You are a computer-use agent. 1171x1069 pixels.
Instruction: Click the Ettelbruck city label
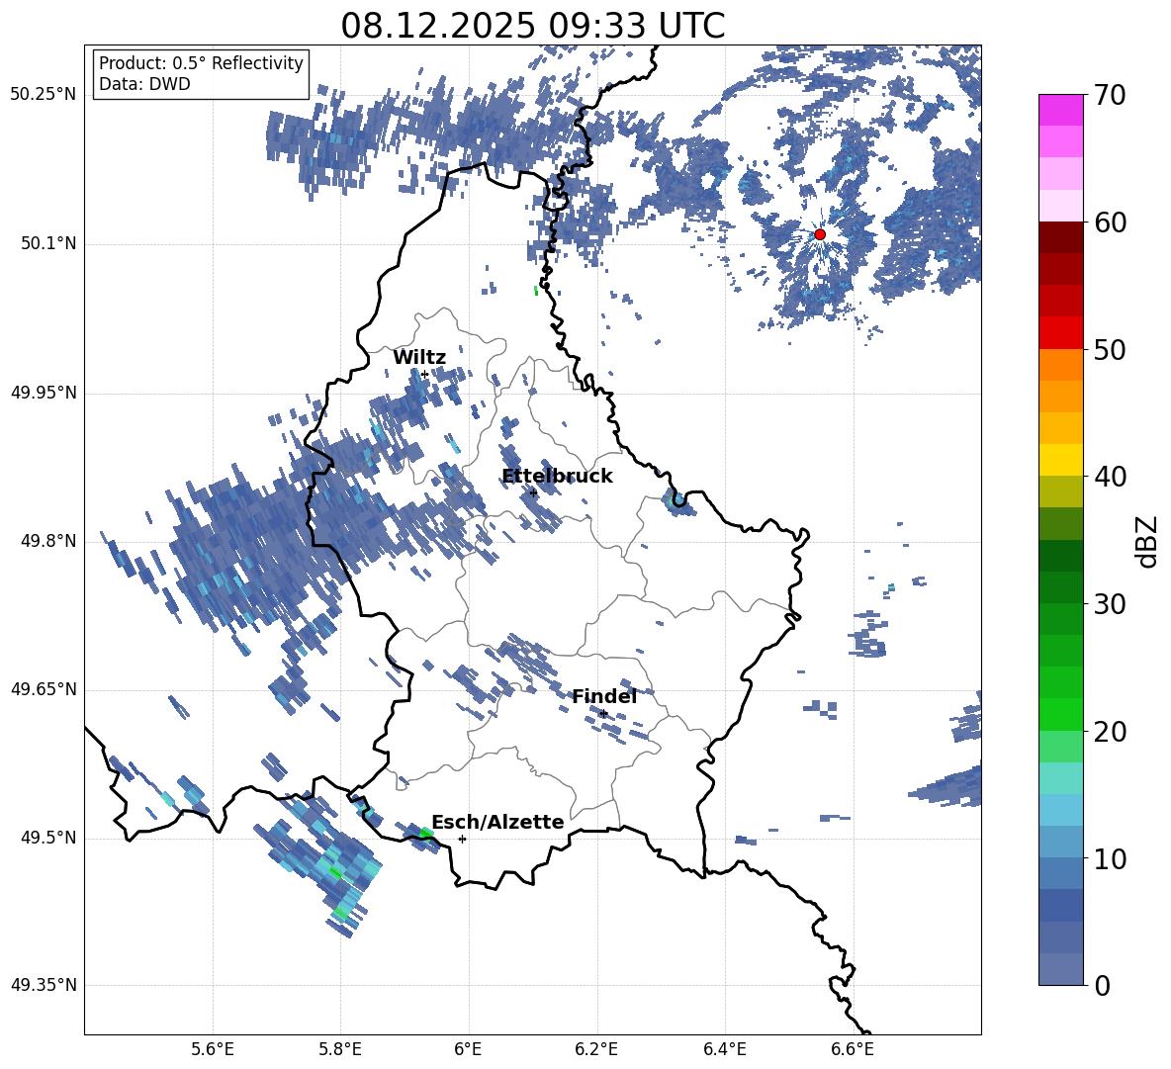pyautogui.click(x=557, y=477)
